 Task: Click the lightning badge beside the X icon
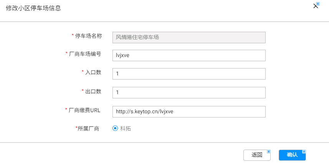pos(318,4)
